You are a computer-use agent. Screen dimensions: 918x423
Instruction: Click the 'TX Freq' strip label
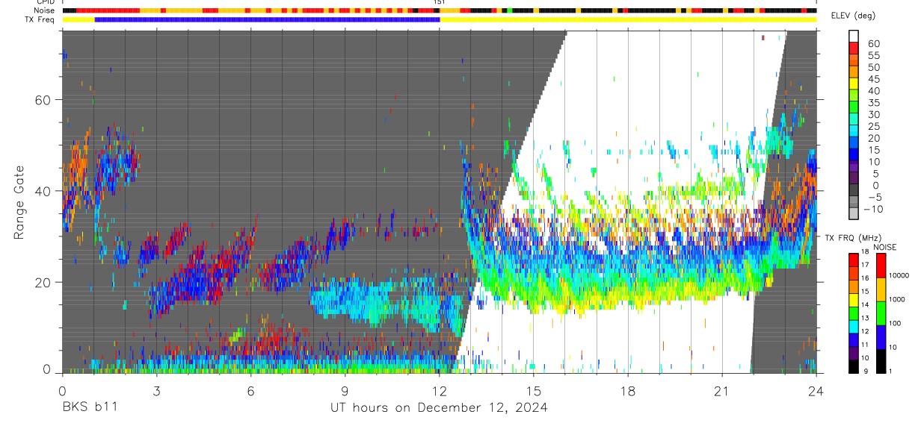click(40, 20)
